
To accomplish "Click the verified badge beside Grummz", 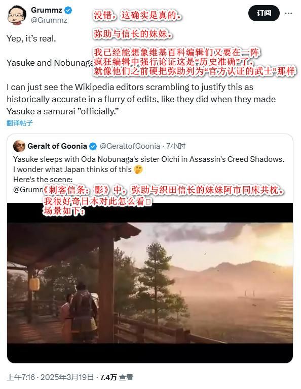I will (68, 11).
